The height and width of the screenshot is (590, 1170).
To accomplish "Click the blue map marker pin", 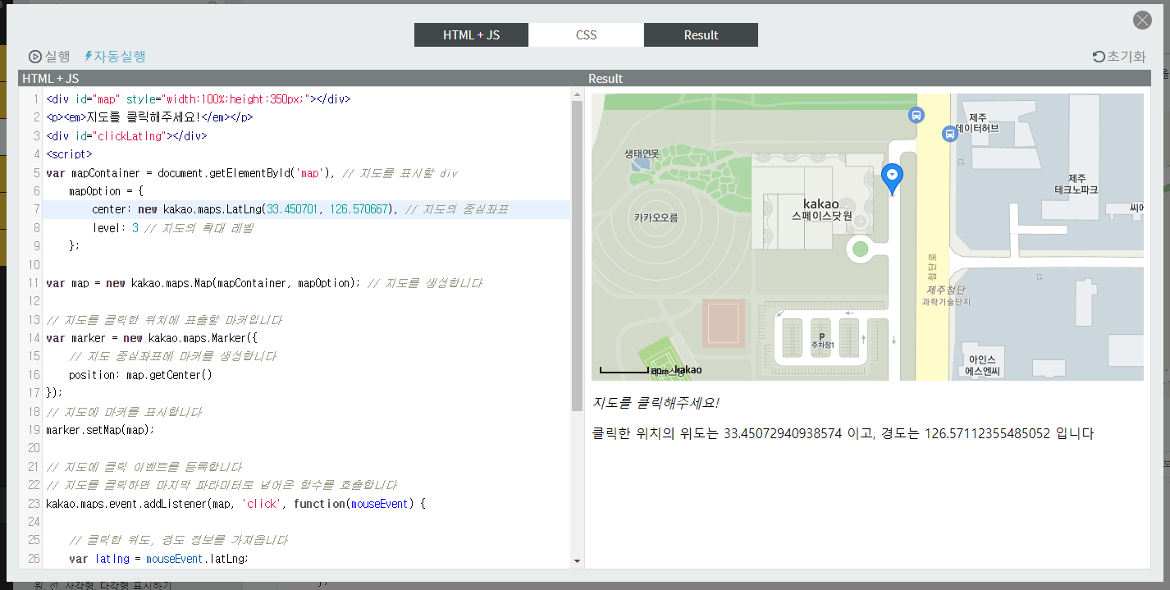I will pyautogui.click(x=892, y=178).
